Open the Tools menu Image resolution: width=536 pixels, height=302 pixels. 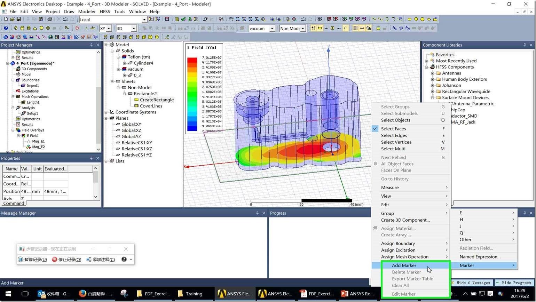tap(119, 11)
